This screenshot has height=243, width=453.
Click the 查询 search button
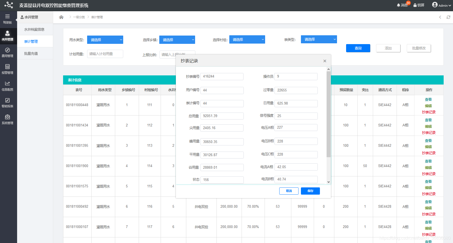[358, 48]
